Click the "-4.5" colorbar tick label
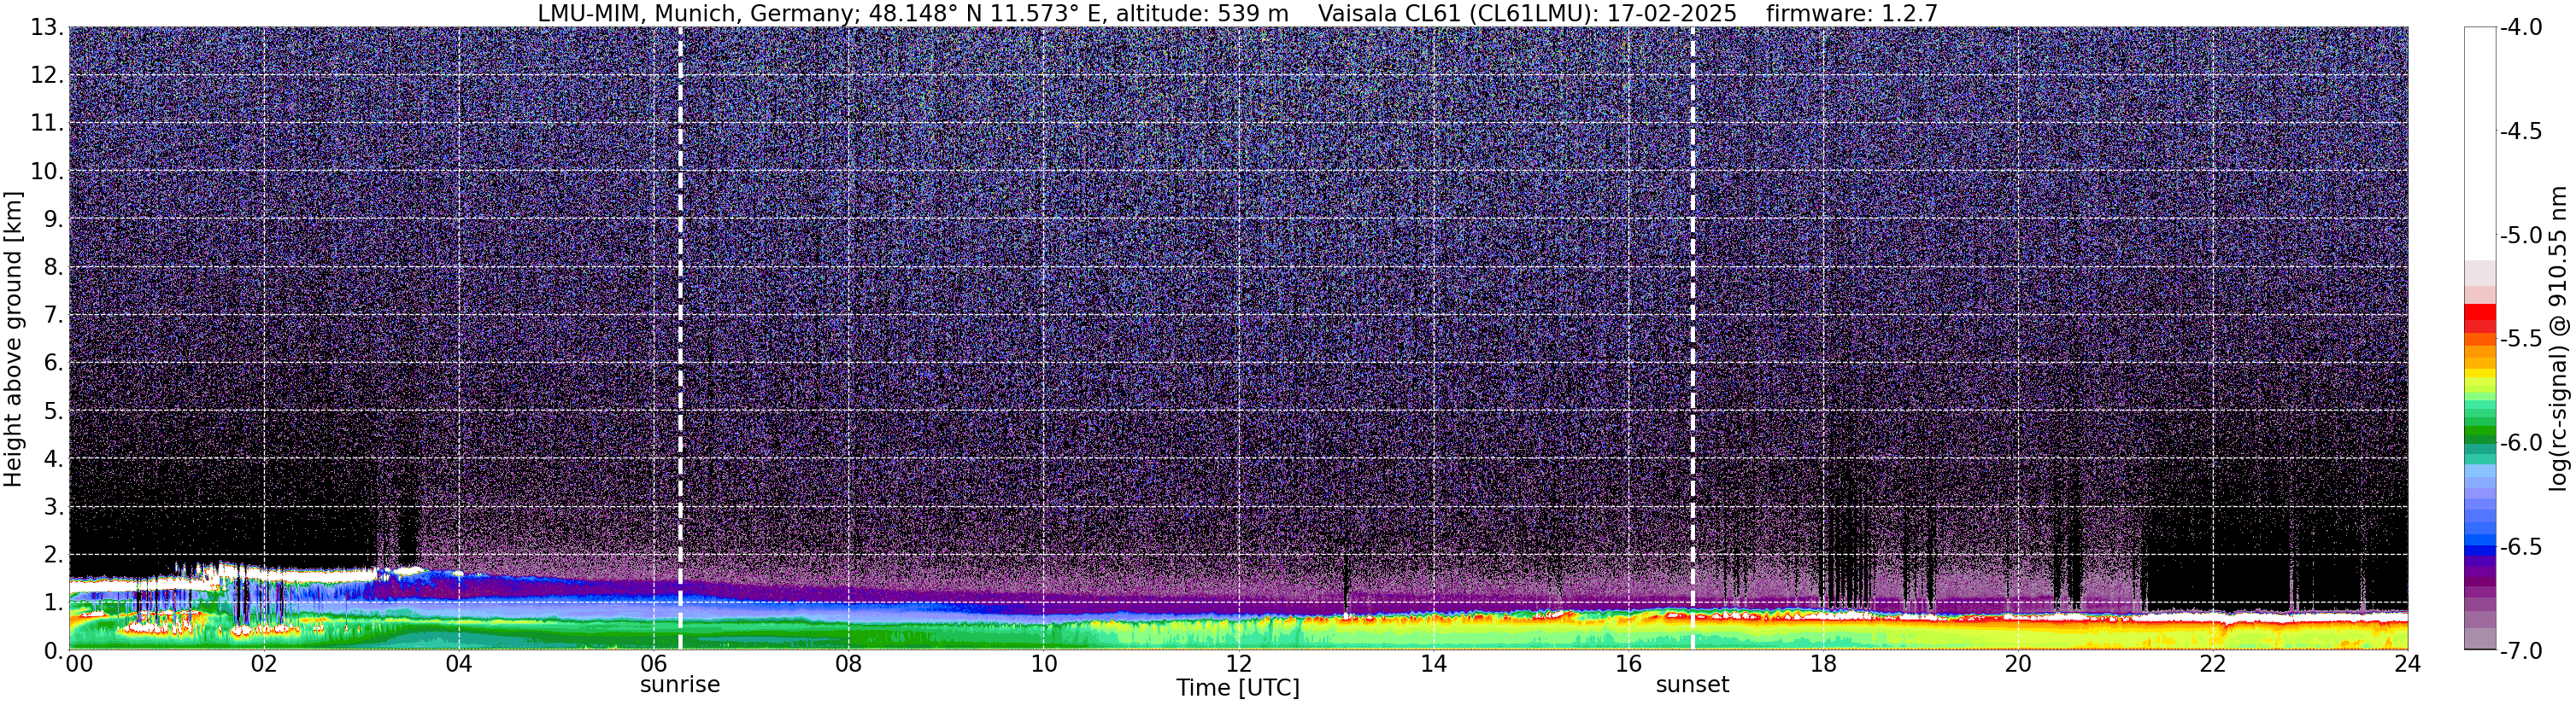 click(x=2521, y=131)
